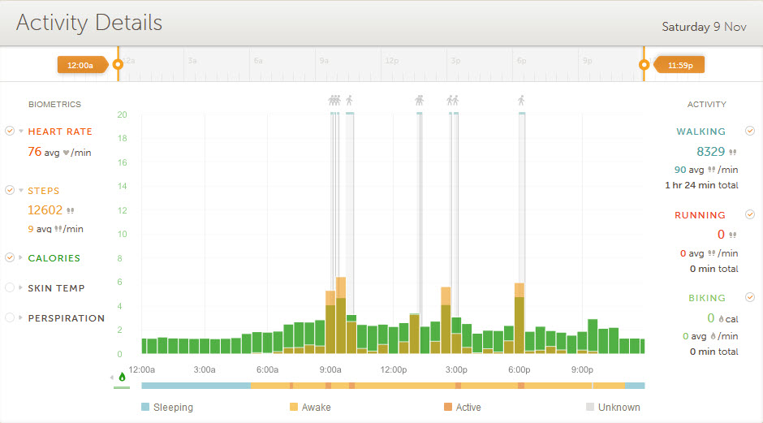Image resolution: width=763 pixels, height=423 pixels.
Task: Click the single walker icon after 9a
Action: pyautogui.click(x=350, y=101)
